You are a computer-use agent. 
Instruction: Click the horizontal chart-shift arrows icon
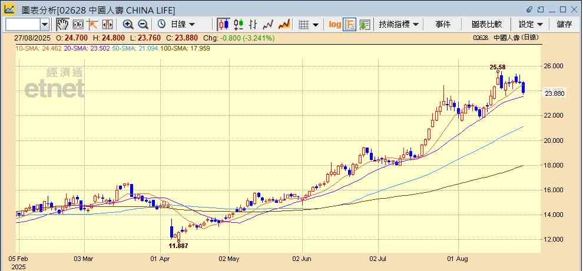coord(107,25)
